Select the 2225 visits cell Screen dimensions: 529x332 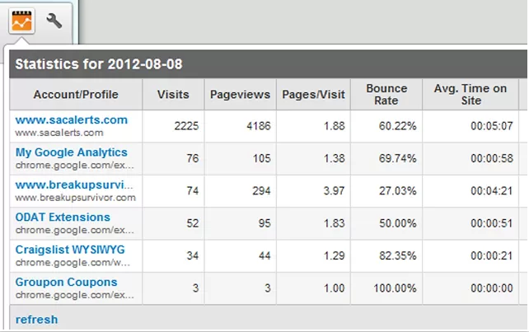[186, 126]
